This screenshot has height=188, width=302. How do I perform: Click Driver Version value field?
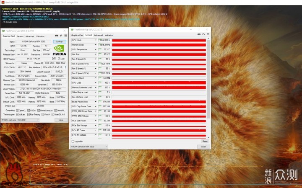coord(41,89)
